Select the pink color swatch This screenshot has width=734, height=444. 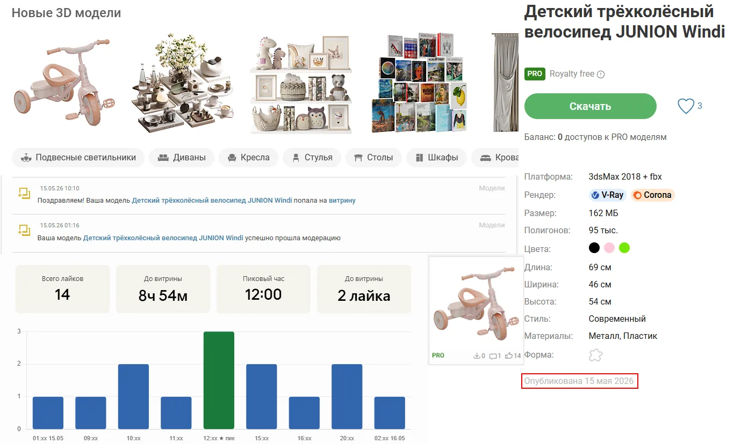(x=609, y=248)
